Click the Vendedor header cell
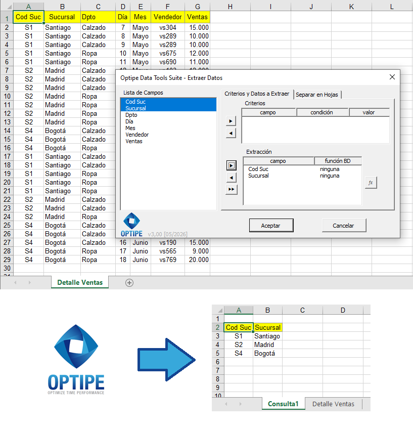413x430 pixels. tap(168, 17)
